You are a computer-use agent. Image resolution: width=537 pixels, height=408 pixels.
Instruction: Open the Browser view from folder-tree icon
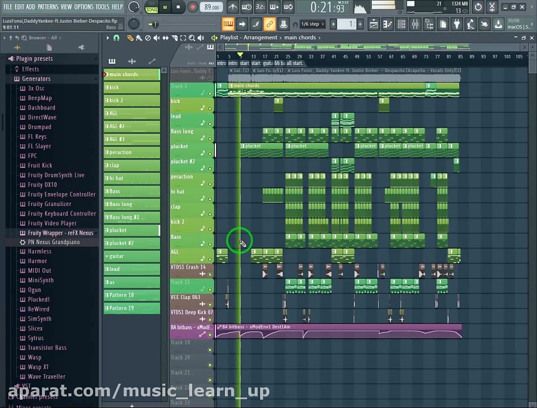click(429, 24)
